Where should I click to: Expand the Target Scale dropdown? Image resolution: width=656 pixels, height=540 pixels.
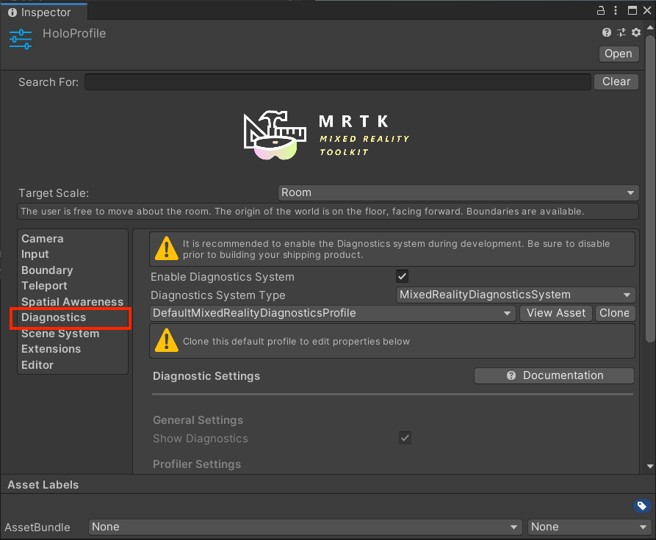458,192
